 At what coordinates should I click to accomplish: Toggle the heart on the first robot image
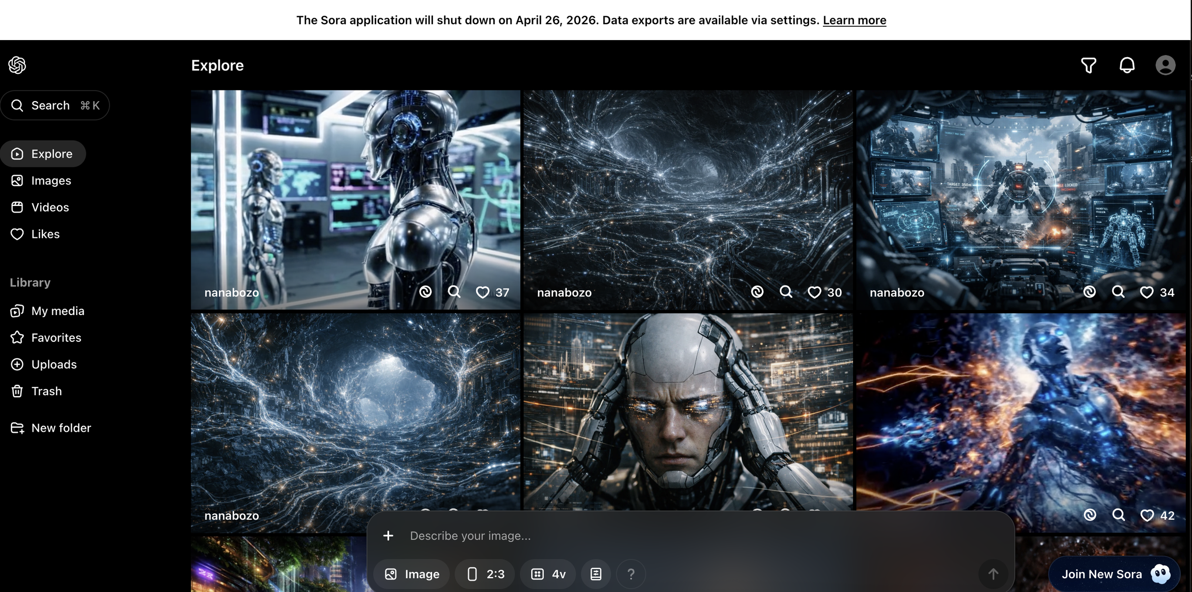click(x=483, y=292)
